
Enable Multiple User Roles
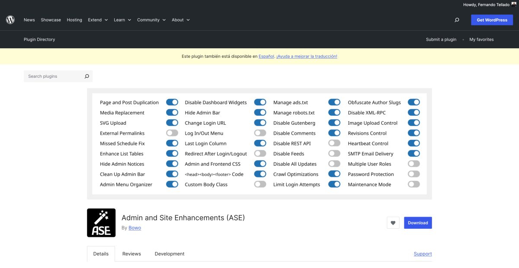(x=413, y=164)
